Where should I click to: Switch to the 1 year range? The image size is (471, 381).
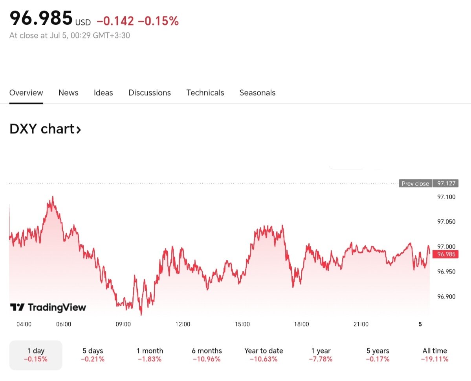pyautogui.click(x=321, y=355)
